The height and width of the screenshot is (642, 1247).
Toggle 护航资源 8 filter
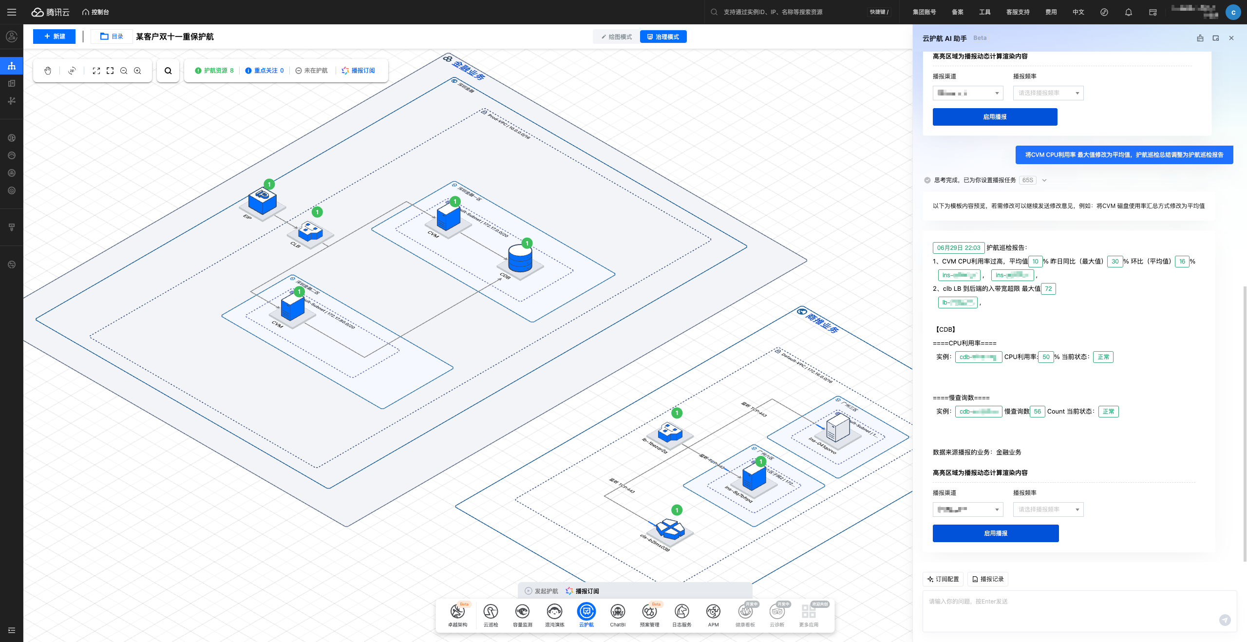214,71
